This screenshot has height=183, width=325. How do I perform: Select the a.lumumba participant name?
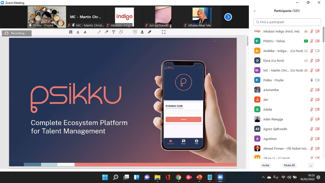(271, 90)
